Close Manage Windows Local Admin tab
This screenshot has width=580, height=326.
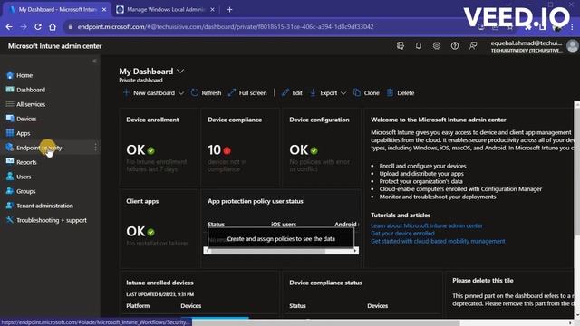point(212,10)
